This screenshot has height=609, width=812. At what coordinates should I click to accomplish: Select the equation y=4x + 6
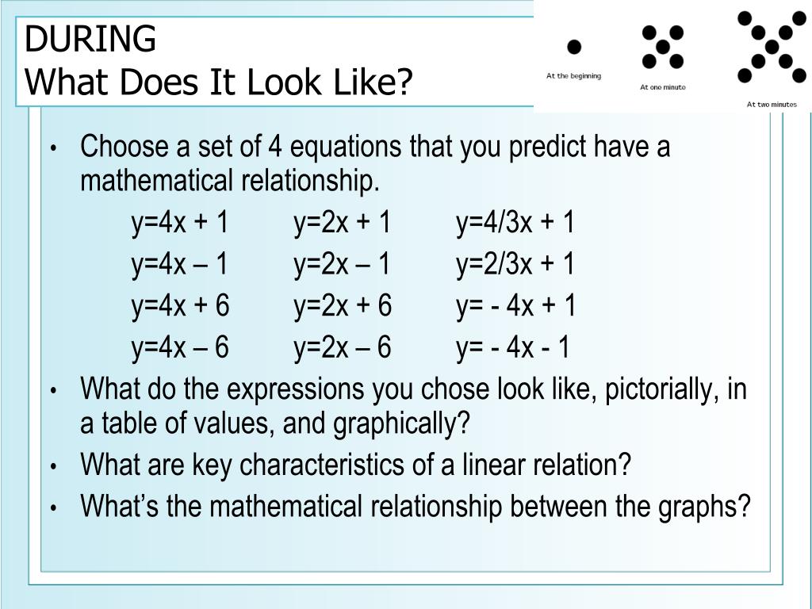pos(180,305)
